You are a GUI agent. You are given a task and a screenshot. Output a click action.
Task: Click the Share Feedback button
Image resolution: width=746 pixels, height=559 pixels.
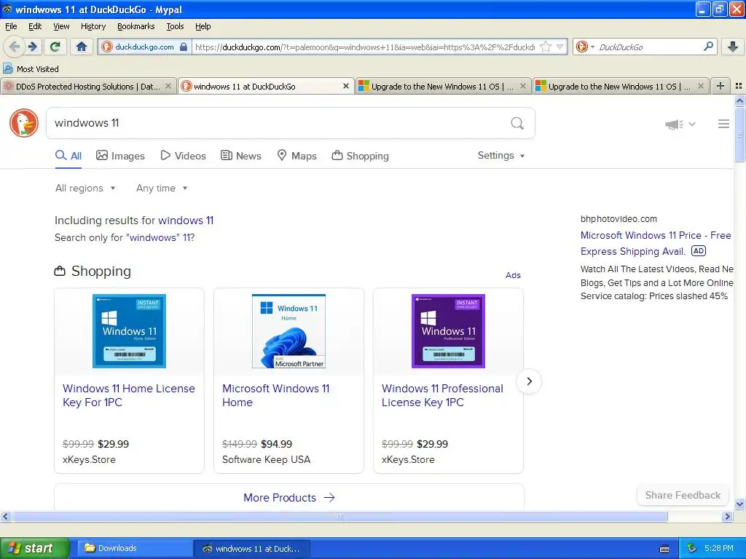(683, 495)
